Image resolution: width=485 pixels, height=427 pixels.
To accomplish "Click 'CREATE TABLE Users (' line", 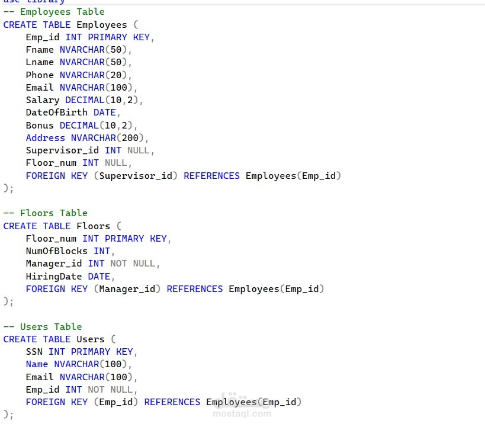I will tap(59, 339).
